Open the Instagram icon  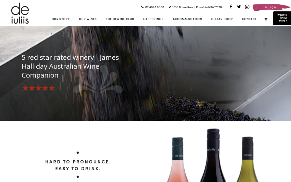tap(247, 7)
